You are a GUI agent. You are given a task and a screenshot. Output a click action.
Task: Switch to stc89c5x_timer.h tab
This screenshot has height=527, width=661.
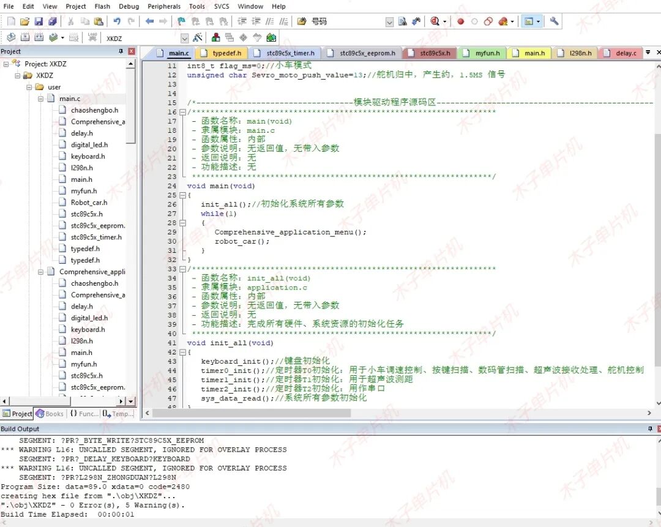click(285, 53)
